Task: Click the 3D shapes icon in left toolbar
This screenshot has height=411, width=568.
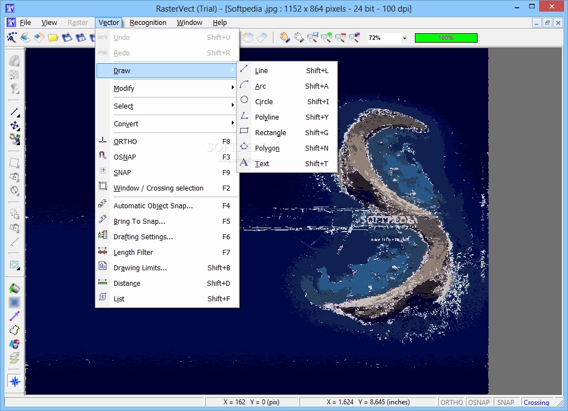Action: 14,344
